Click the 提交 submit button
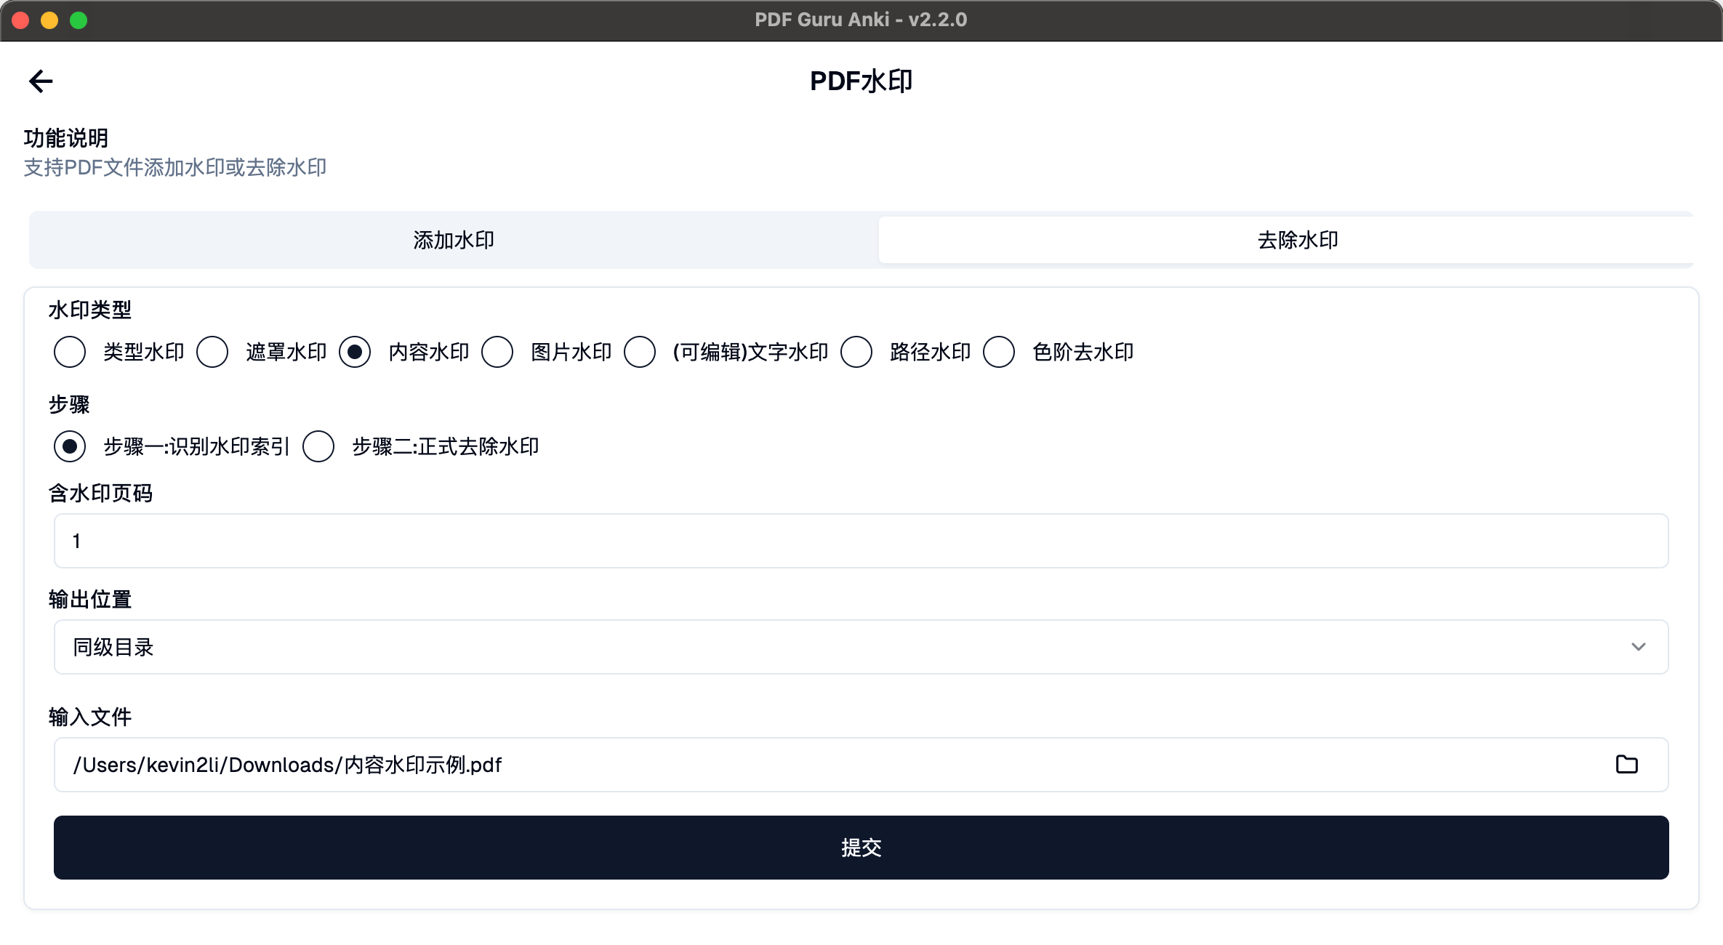 (x=861, y=848)
